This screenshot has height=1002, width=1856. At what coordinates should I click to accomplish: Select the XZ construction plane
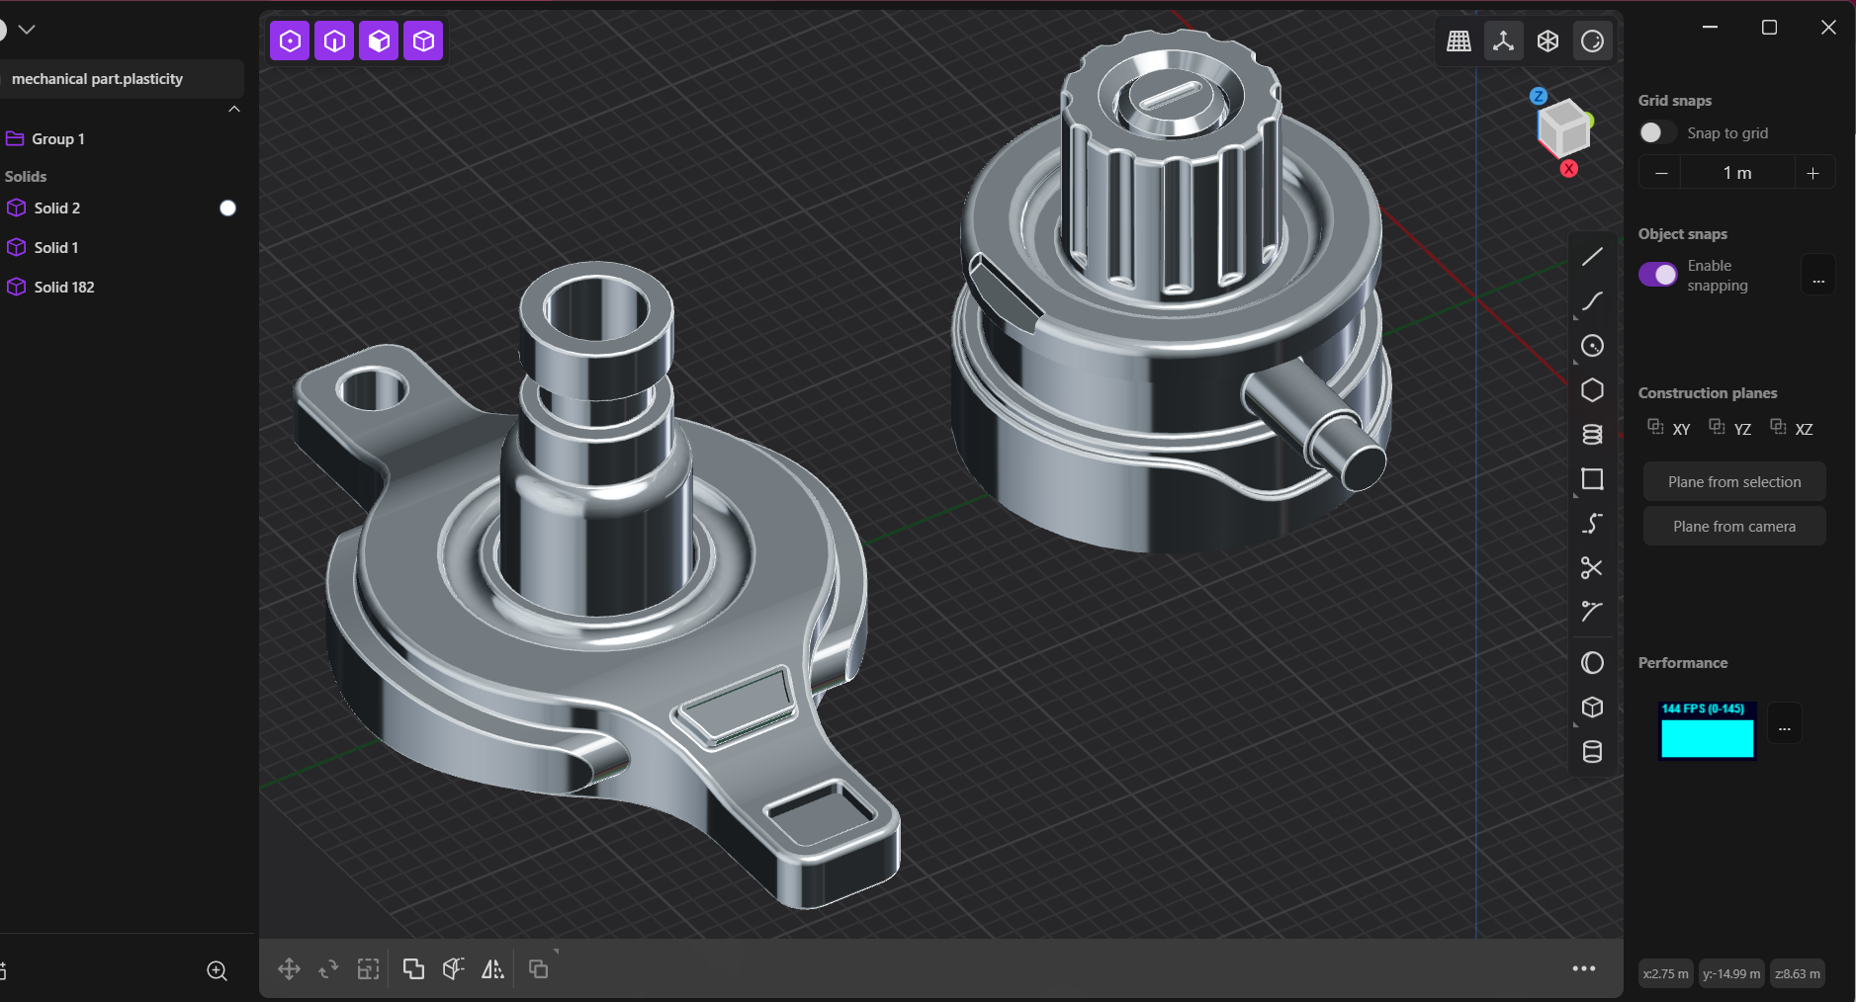[1792, 428]
